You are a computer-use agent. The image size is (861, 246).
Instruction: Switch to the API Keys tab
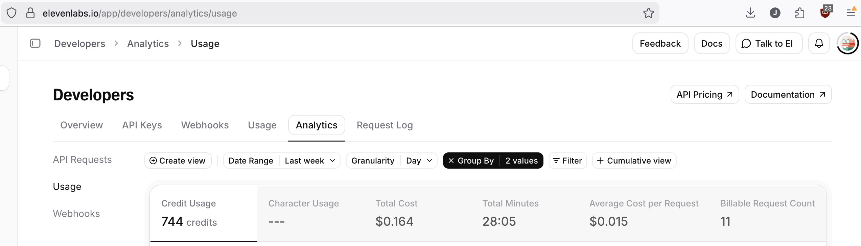tap(142, 125)
